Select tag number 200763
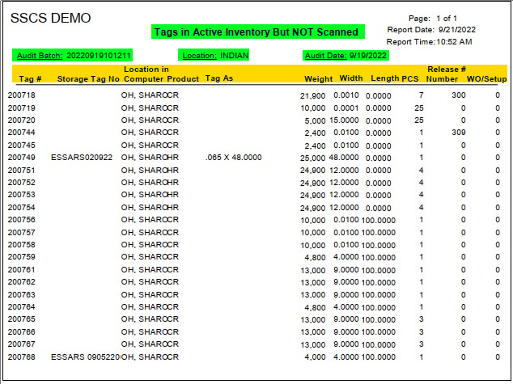This screenshot has height=384, width=513. [21, 295]
